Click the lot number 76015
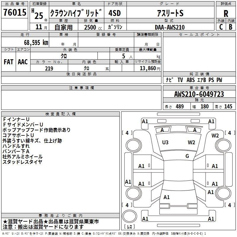Image resolution: width=237 pixels, height=237 pixels. (x=15, y=12)
